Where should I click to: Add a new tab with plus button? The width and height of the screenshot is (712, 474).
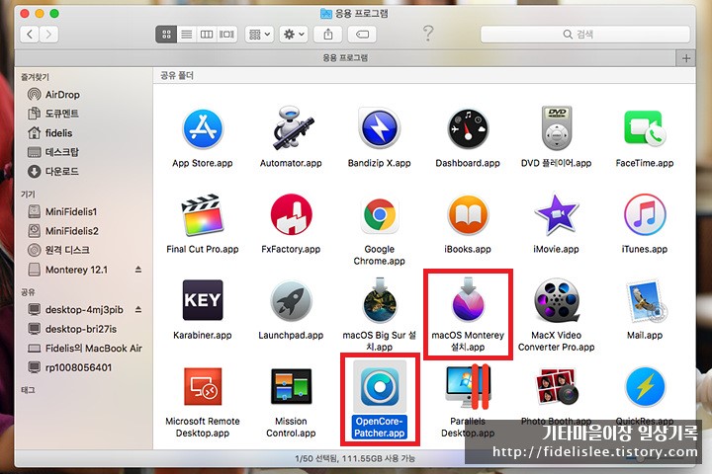686,58
